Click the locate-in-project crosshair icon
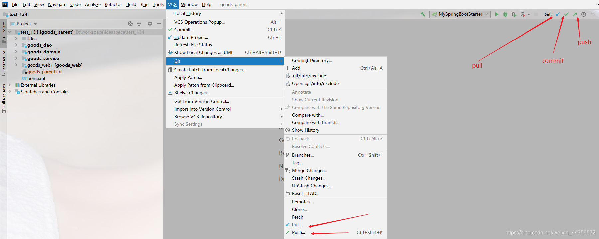The image size is (599, 239). (x=130, y=24)
